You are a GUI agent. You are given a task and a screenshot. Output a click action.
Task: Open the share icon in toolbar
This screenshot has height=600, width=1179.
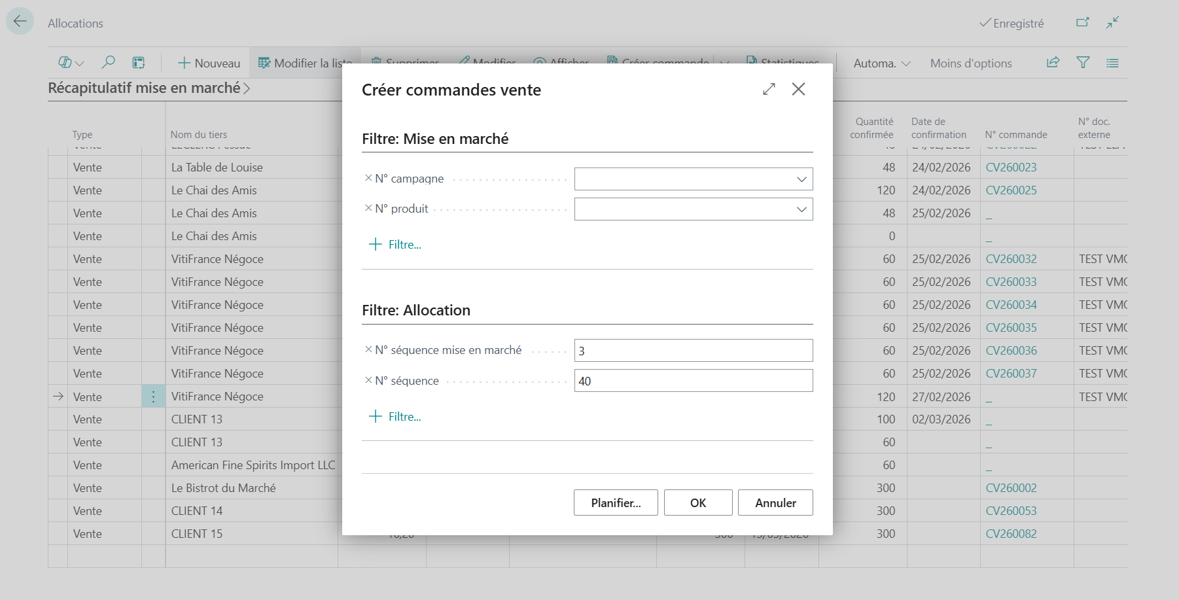point(1053,63)
